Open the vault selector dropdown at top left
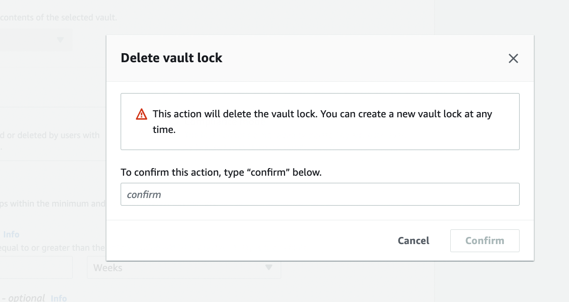 [x=36, y=40]
